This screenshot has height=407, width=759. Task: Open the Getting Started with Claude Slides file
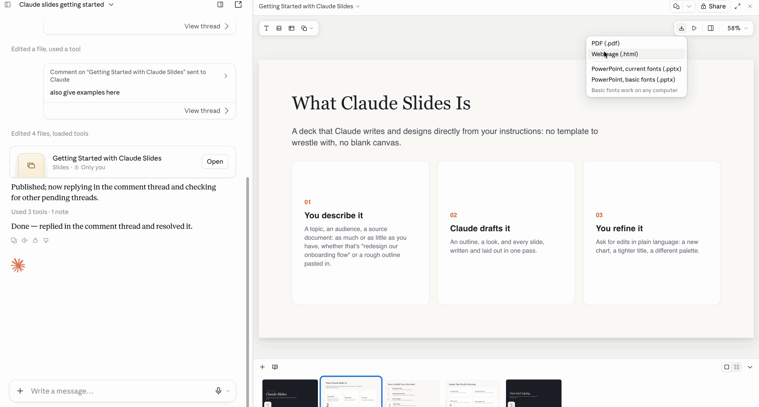215,161
